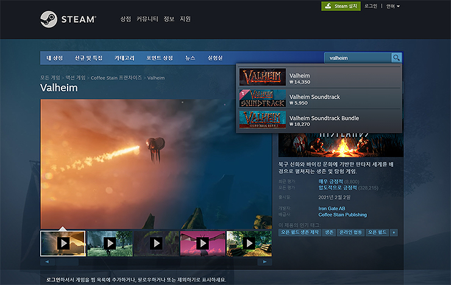Play the pink sky trailer thumbnail
The width and height of the screenshot is (451, 285).
point(203,244)
